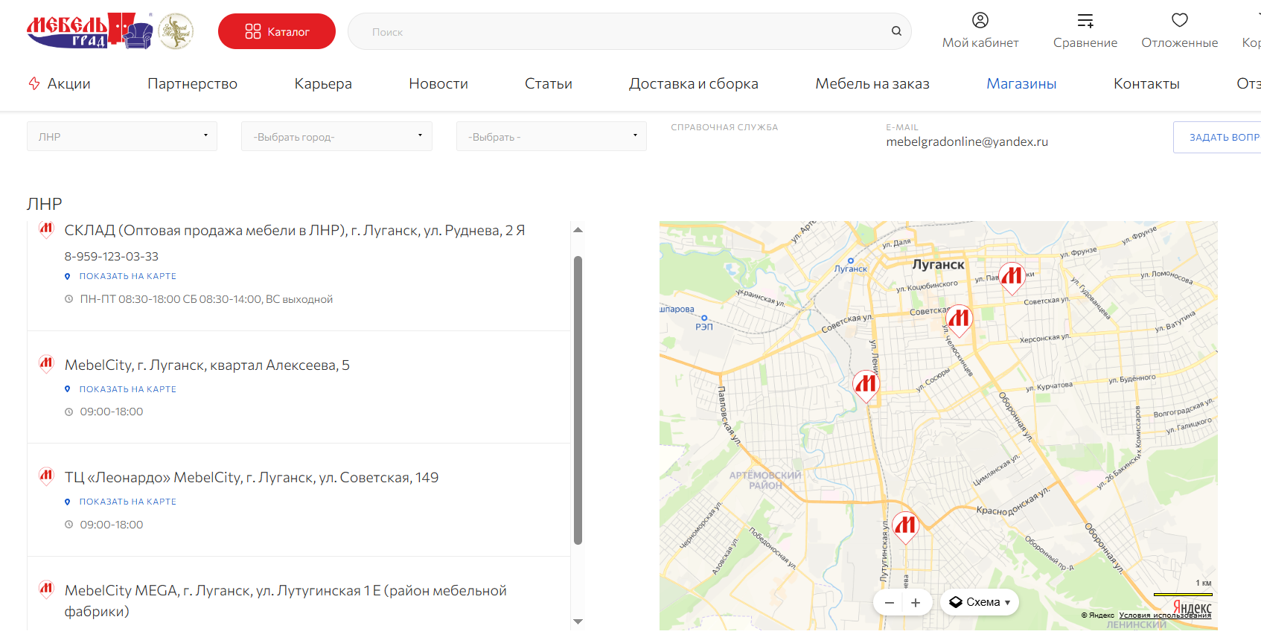Click store list scroll up arrow
The height and width of the screenshot is (643, 1261).
pyautogui.click(x=578, y=230)
